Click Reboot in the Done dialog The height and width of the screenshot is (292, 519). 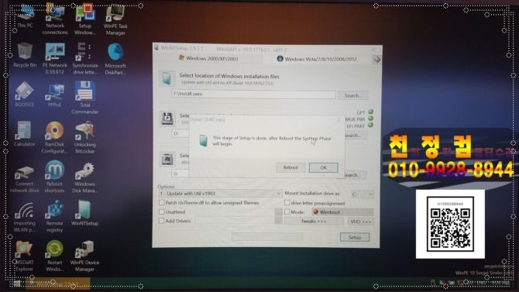[290, 167]
